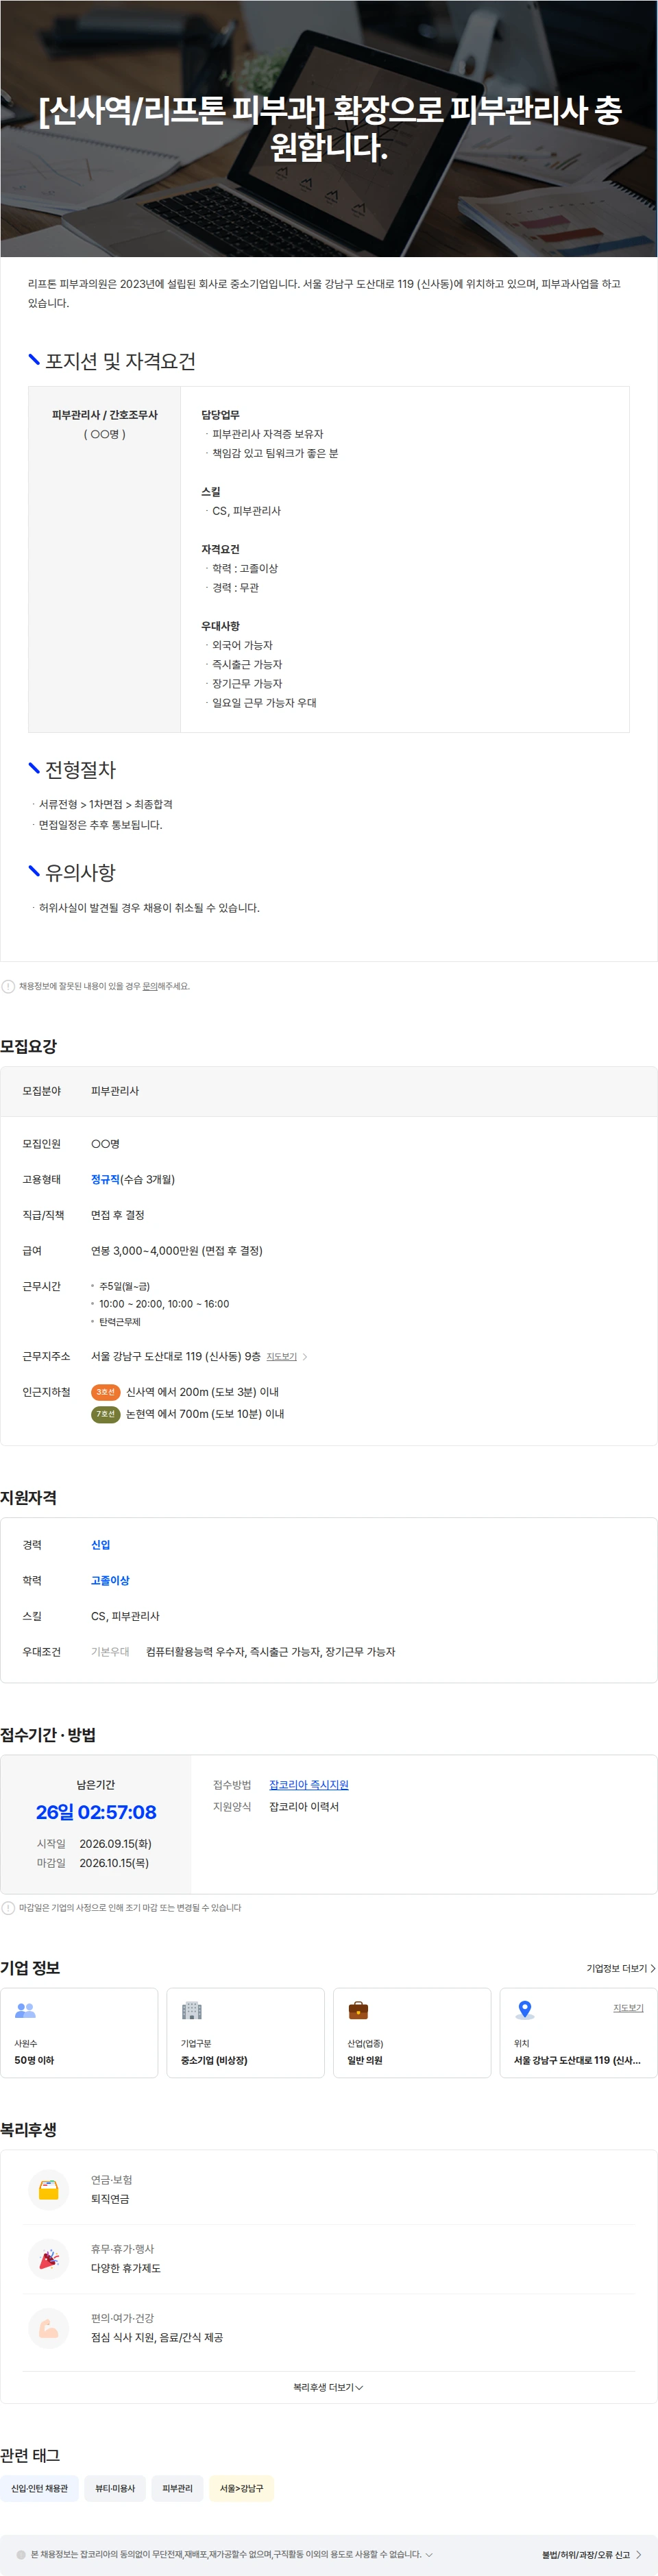Viewport: 658px width, 2576px height.
Task: Click the 편의·여가·건강 muscle icon
Action: point(49,2328)
